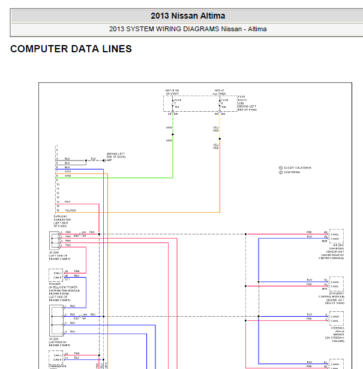Click the '2013 Nissan Altima' title
363x369 pixels.
[188, 16]
